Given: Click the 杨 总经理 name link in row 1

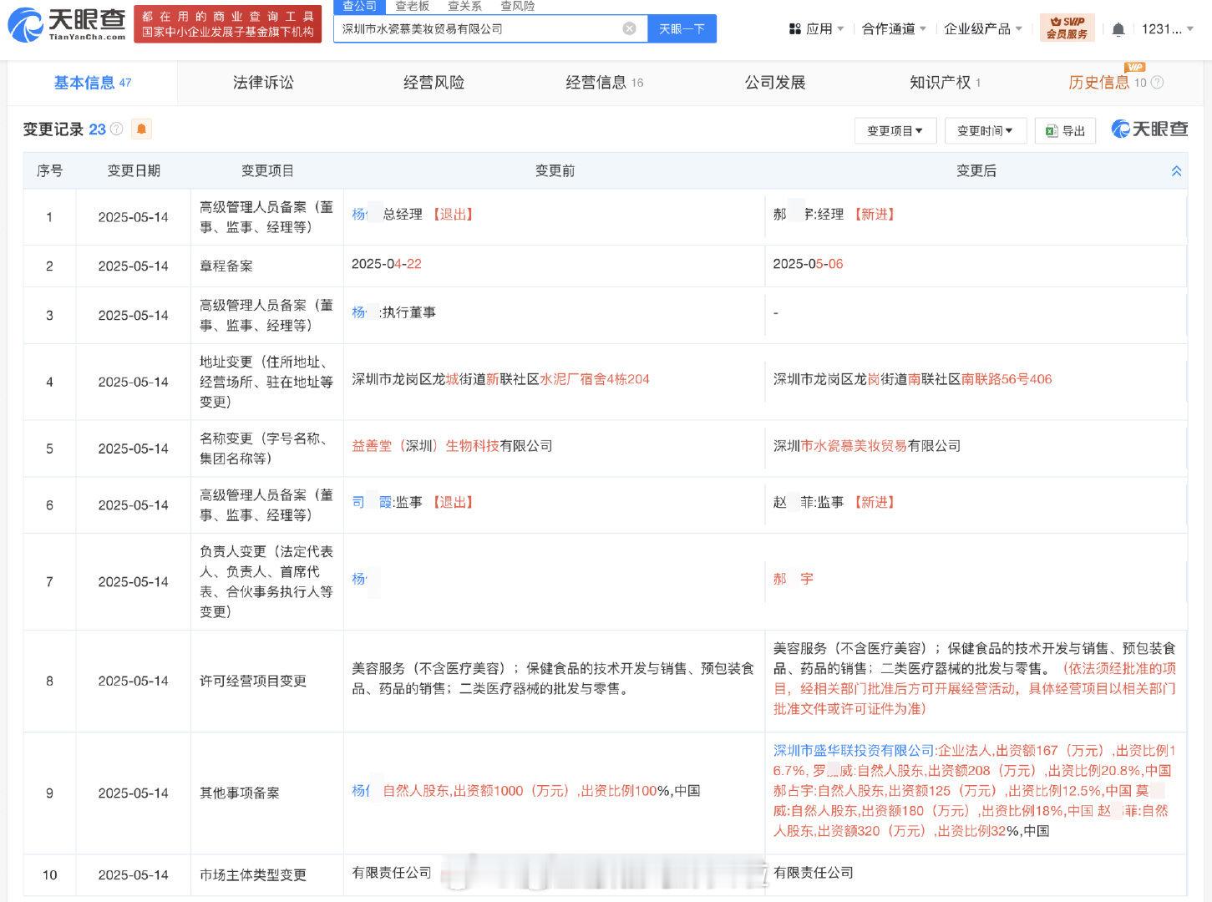Looking at the screenshot, I should pyautogui.click(x=360, y=214).
